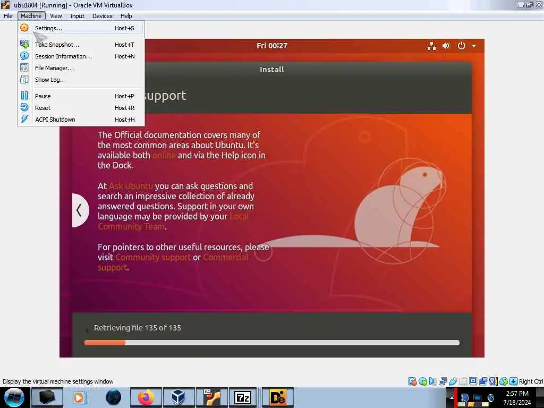Open the Ask Ubuntu link
Screen dimensions: 544x408
coord(131,186)
